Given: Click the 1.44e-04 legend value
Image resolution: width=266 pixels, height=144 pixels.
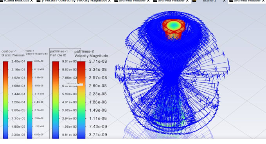Looking at the screenshot, I should click(18, 94).
